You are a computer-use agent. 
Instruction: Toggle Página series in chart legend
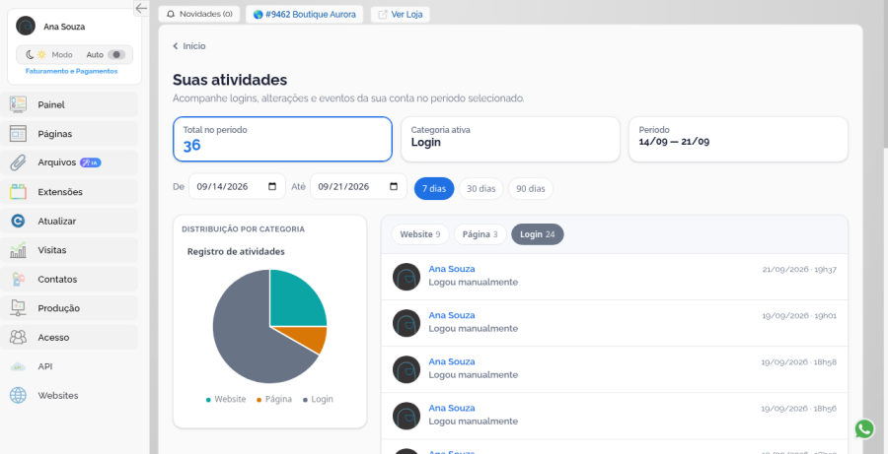coord(274,399)
